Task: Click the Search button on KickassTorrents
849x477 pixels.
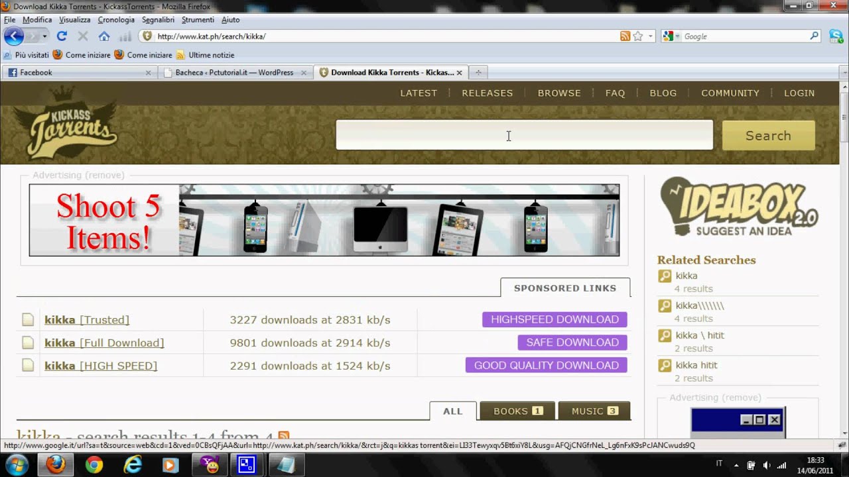Action: (768, 135)
